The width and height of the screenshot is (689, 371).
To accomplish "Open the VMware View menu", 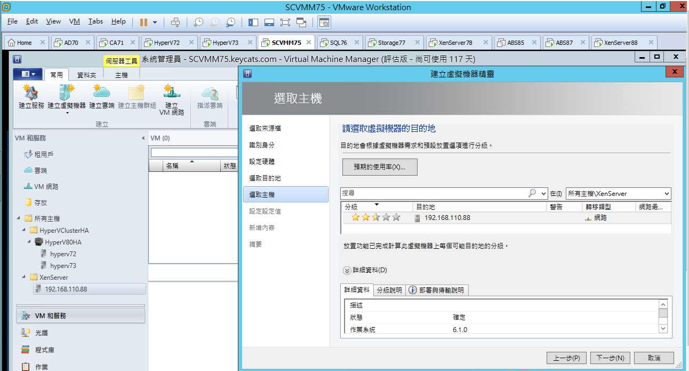I will coord(53,21).
